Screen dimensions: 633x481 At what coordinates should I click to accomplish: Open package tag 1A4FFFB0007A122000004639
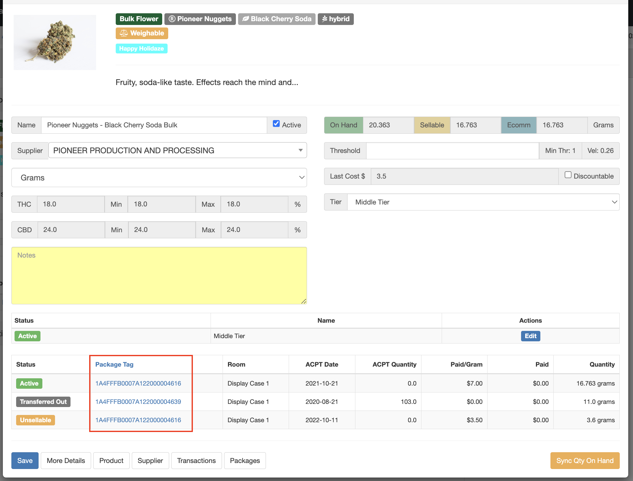138,402
